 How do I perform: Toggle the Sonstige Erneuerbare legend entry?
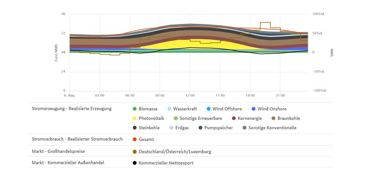(x=198, y=119)
